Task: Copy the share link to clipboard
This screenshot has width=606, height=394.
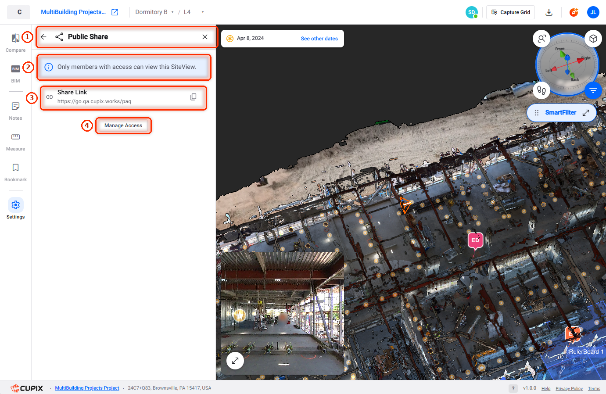Action: [193, 97]
